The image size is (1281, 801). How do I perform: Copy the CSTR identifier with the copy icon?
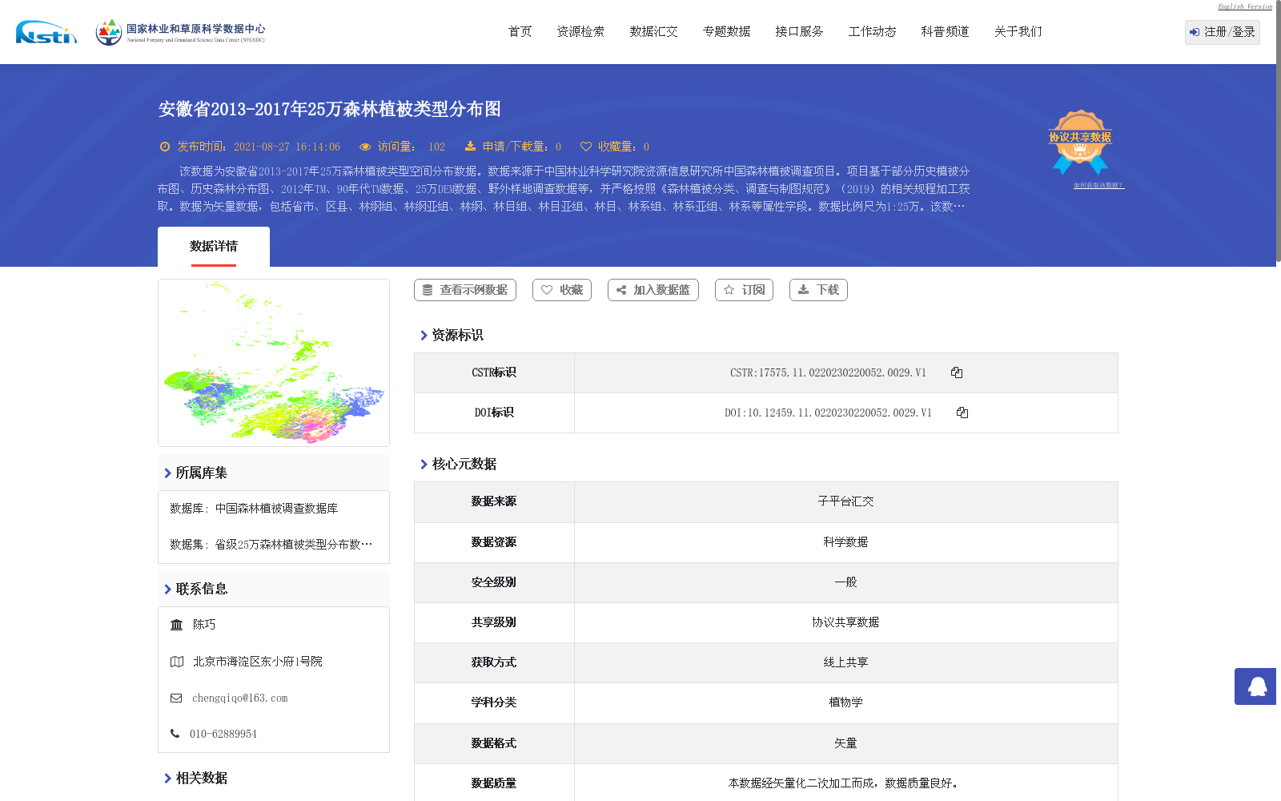957,372
